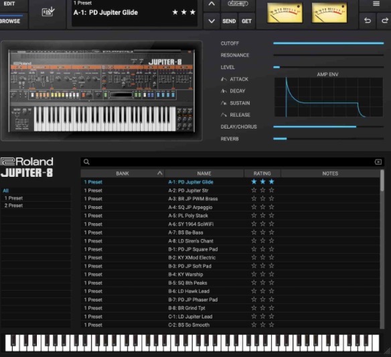Set second rating star for B-5: SQ 8th Peaks
Screen dimensions: 391x357
point(263,283)
